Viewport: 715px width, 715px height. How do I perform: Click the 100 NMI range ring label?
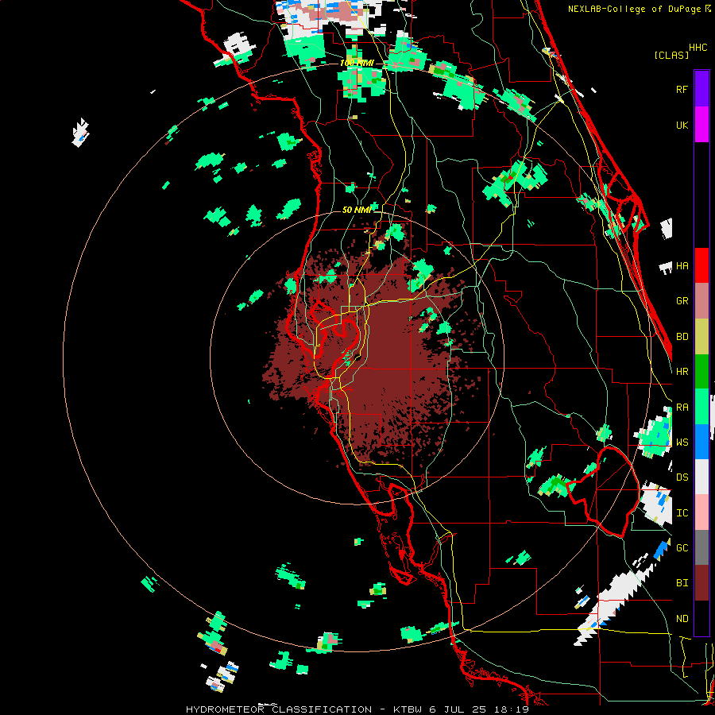coord(357,63)
